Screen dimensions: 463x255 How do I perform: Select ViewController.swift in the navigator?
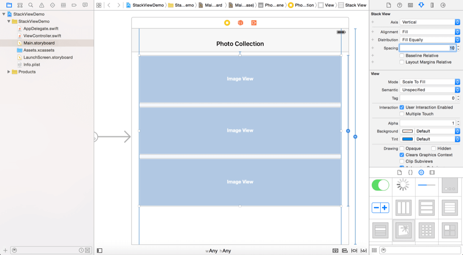coord(42,36)
